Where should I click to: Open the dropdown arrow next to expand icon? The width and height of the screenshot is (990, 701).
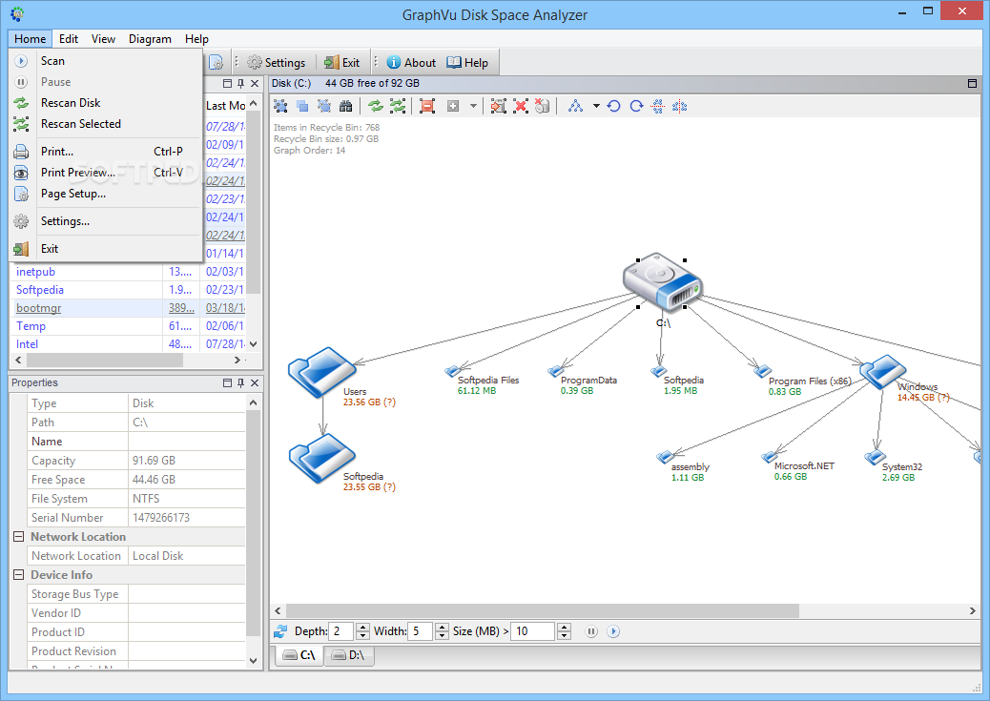(473, 106)
